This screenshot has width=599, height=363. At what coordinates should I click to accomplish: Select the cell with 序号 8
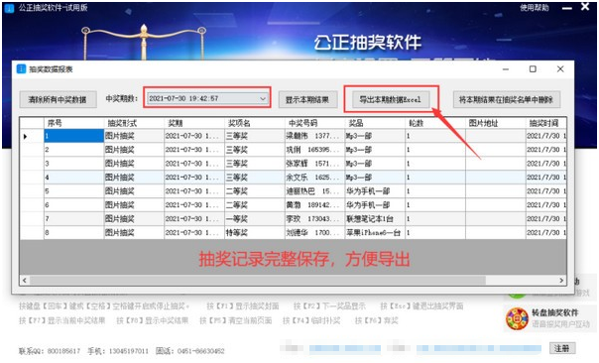pos(73,232)
